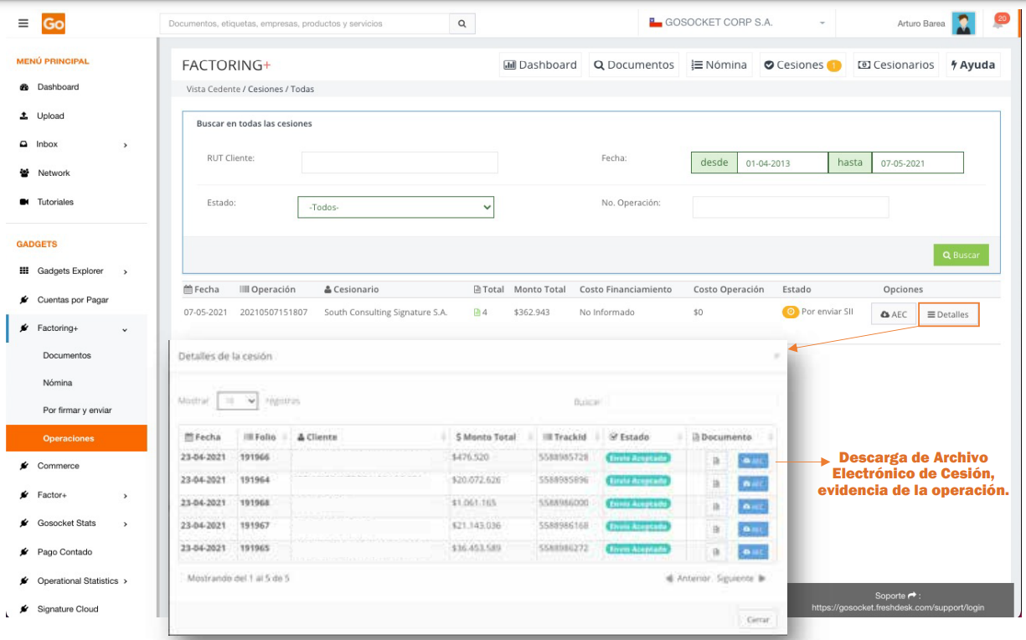This screenshot has width=1026, height=640.
Task: View document icon for folio 191968
Action: tap(716, 507)
